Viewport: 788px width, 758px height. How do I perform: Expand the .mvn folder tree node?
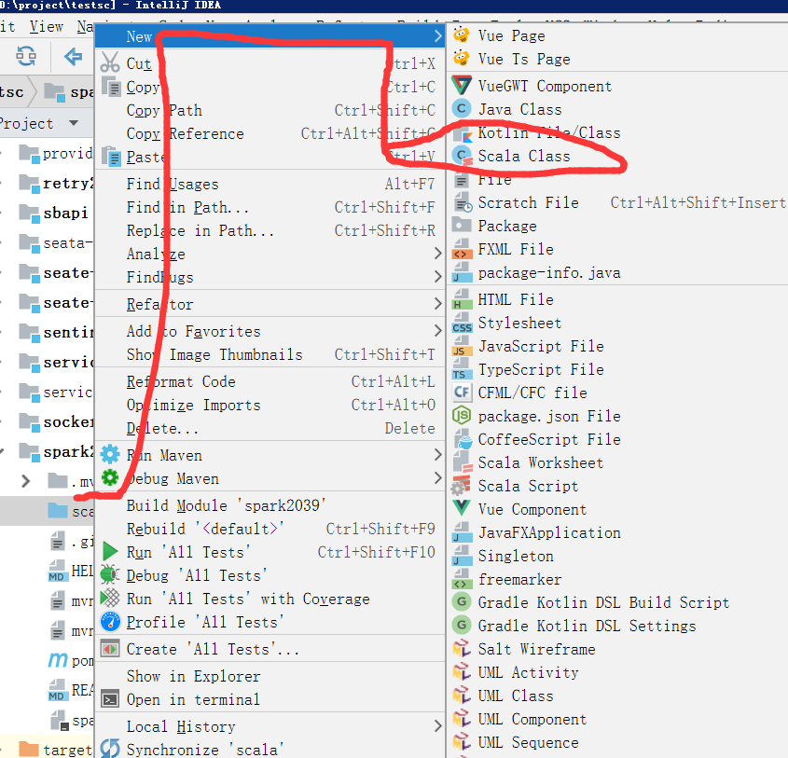click(x=25, y=481)
